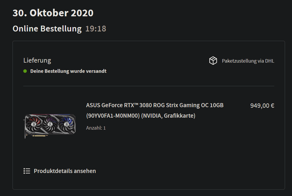The image size is (292, 196).
Task: Click the 19:18 order time
Action: tap(95, 29)
